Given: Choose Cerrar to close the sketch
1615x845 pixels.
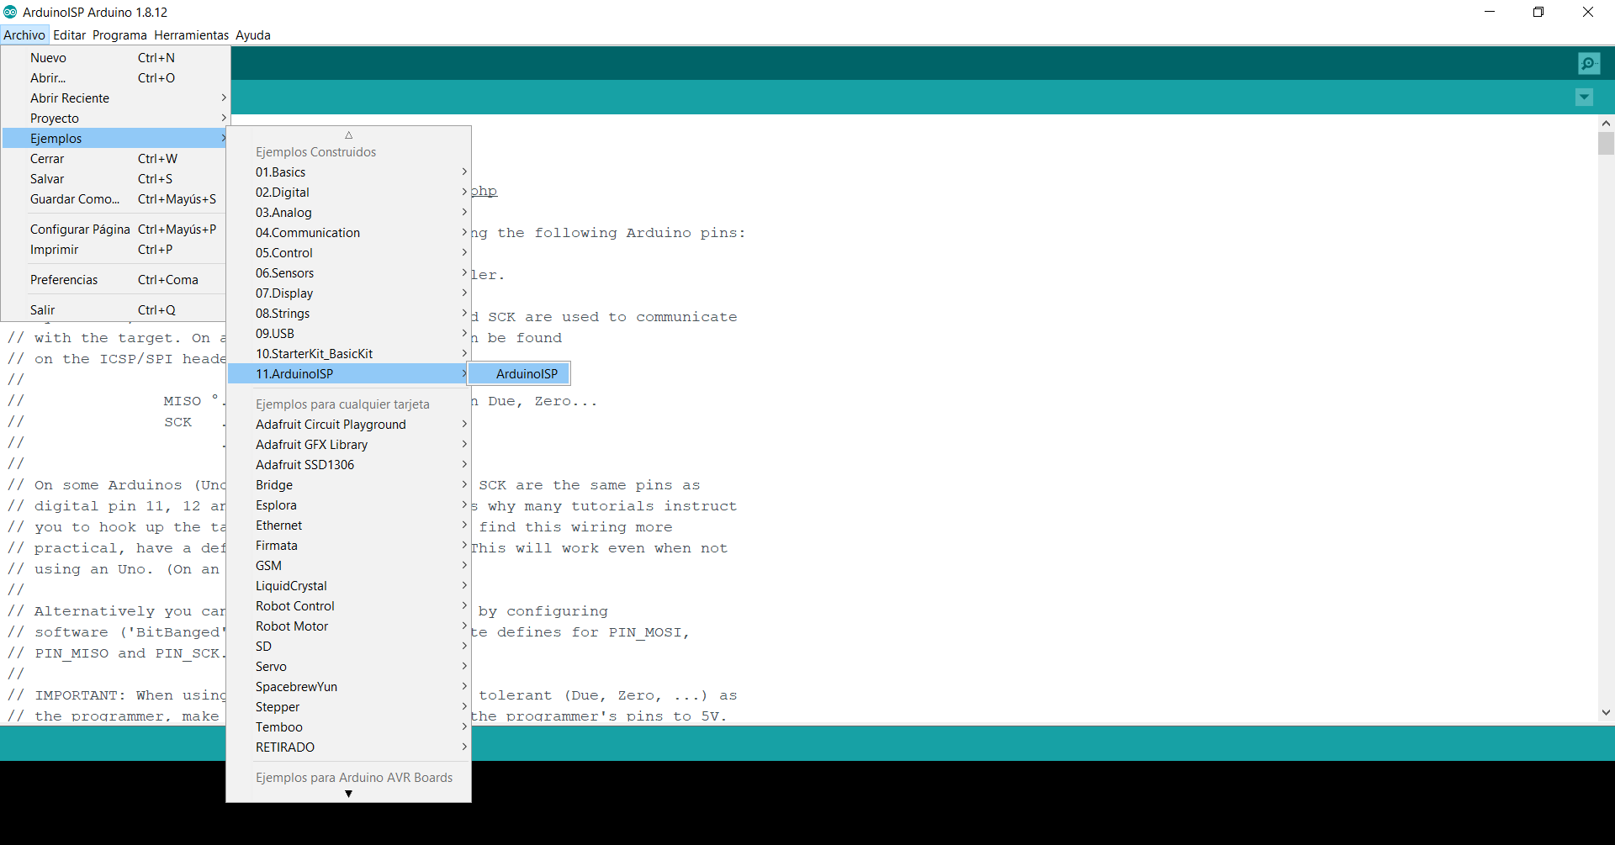Looking at the screenshot, I should [115, 159].
